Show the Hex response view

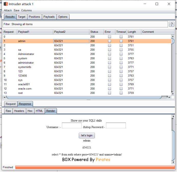pos(30,111)
